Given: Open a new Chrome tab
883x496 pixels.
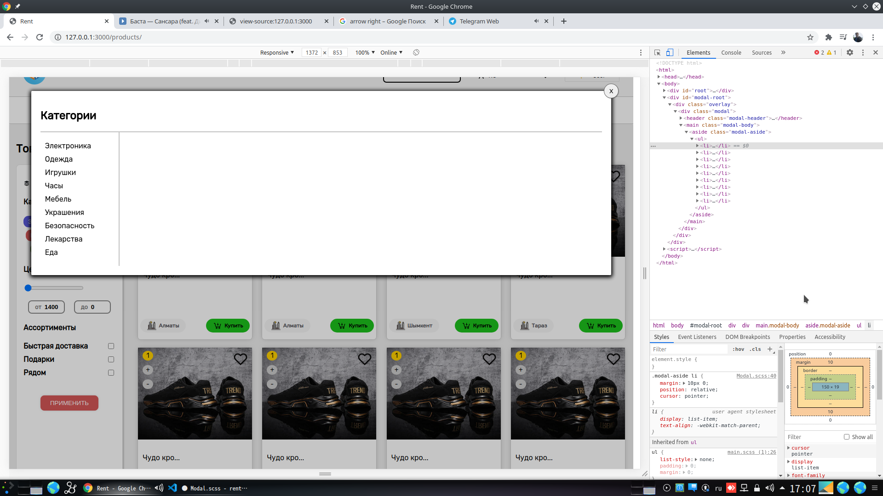Looking at the screenshot, I should 564,21.
